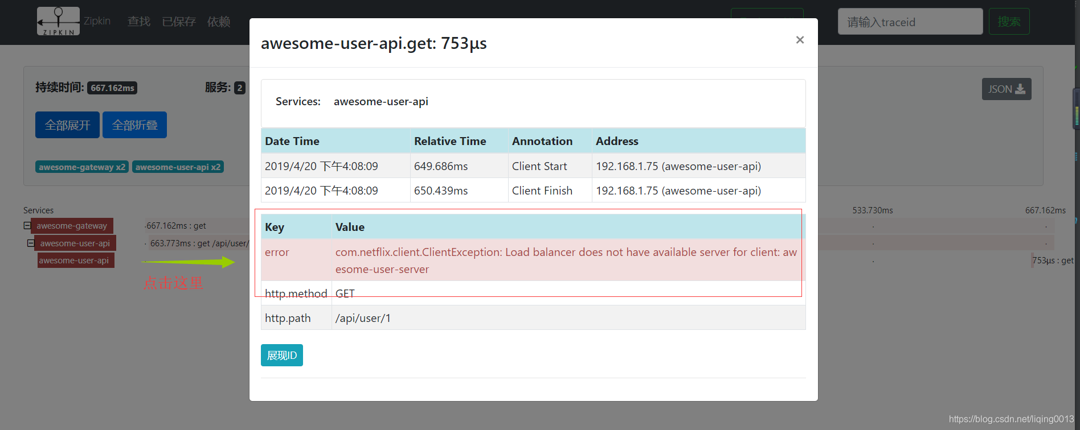Click the http.method key cell

[x=296, y=293]
